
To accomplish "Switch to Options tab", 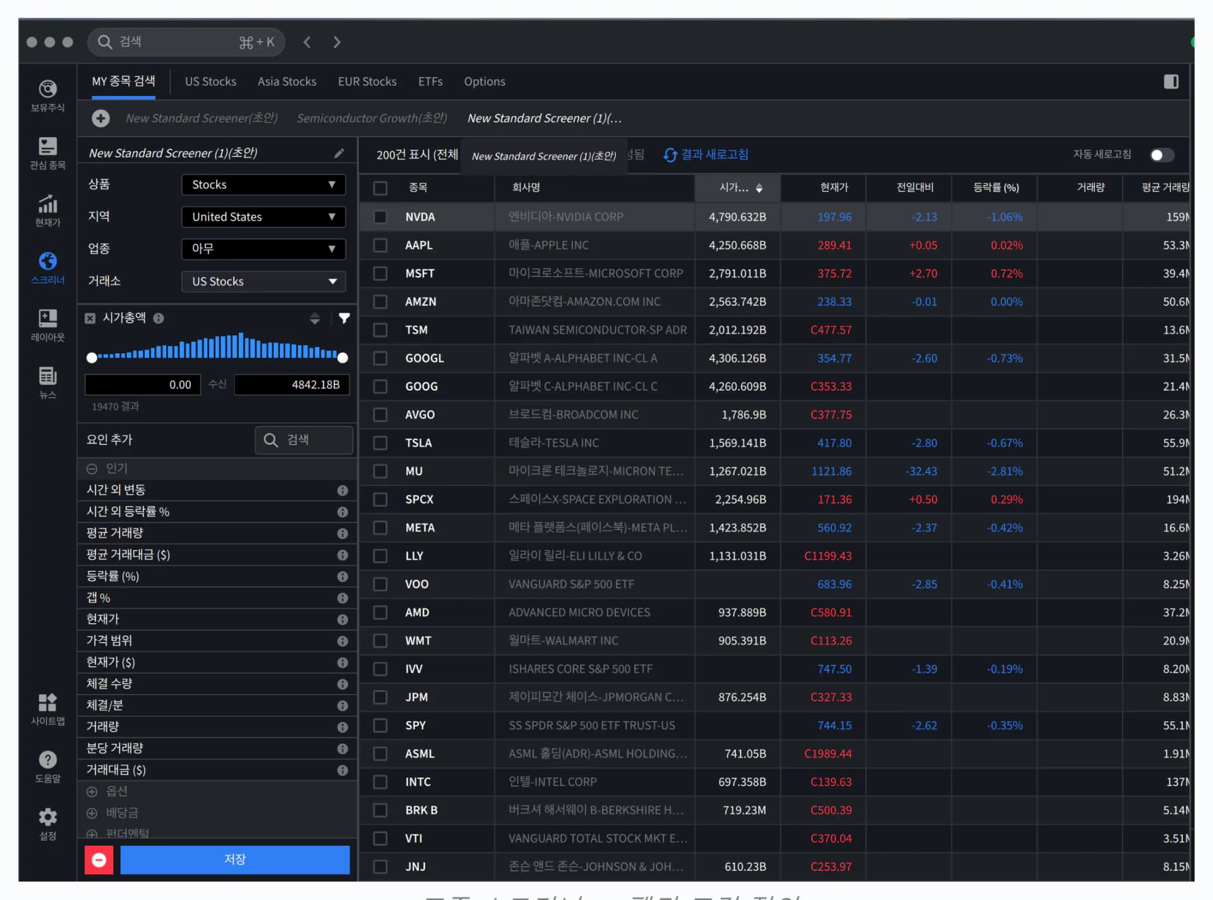I will click(485, 82).
